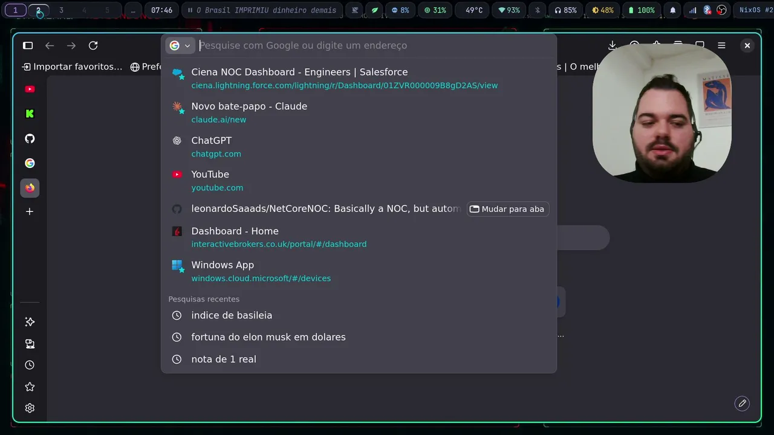Click the 31% memory usage widget
Screen dimensions: 774x435
tap(435, 10)
